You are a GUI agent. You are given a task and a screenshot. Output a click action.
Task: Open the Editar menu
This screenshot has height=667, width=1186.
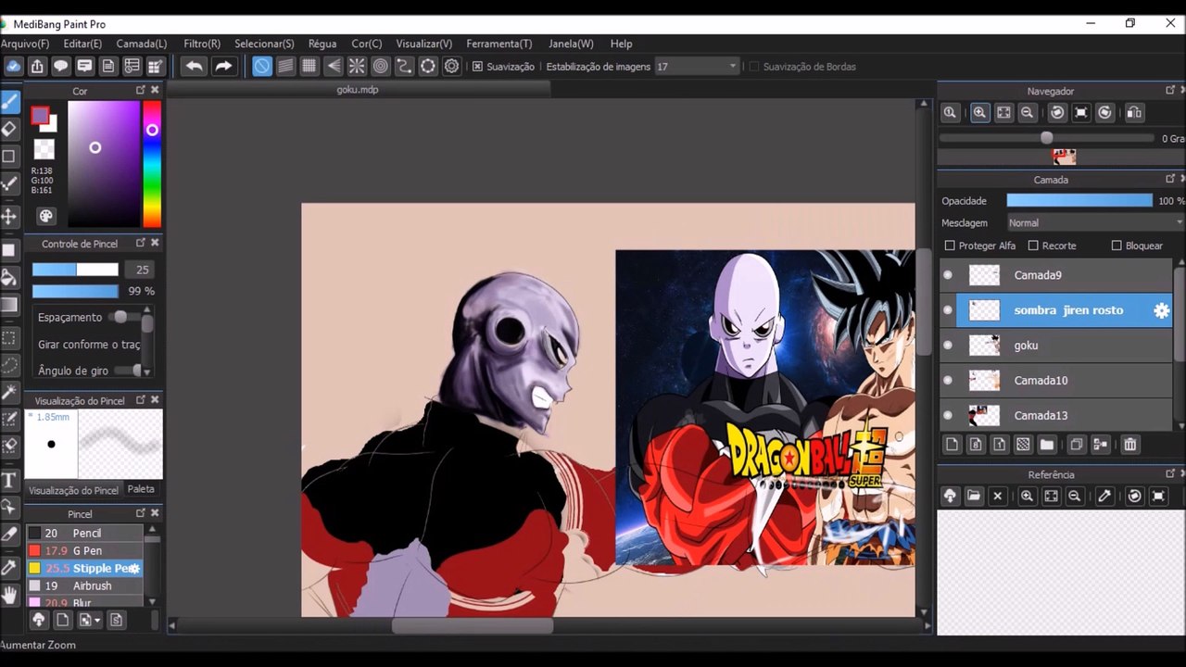click(x=82, y=44)
